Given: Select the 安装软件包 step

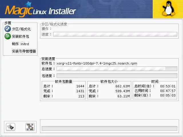Looking at the screenshot, I should (x=21, y=37).
